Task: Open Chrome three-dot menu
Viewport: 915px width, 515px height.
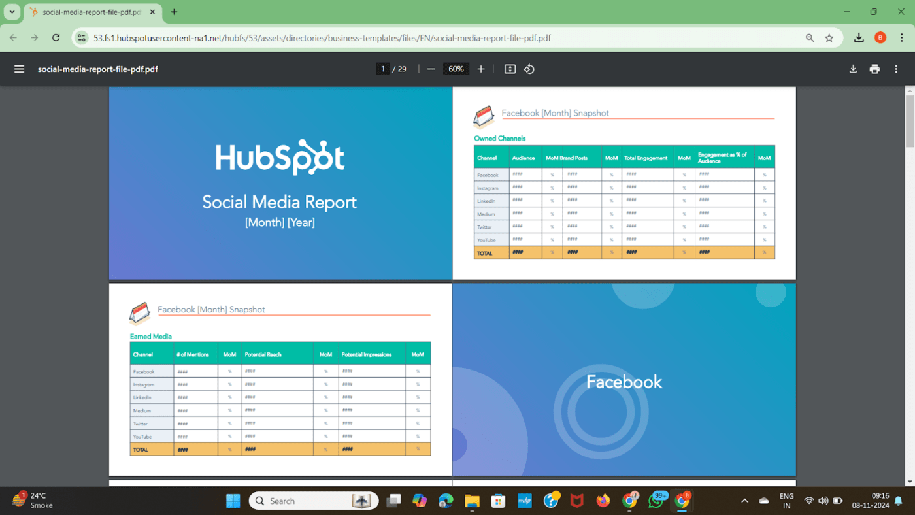Action: pos(901,38)
